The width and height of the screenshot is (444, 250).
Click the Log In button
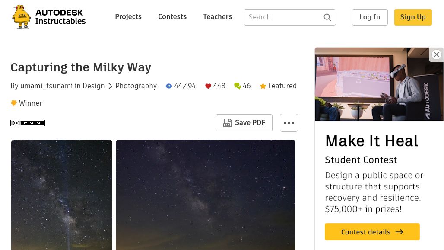tap(370, 17)
